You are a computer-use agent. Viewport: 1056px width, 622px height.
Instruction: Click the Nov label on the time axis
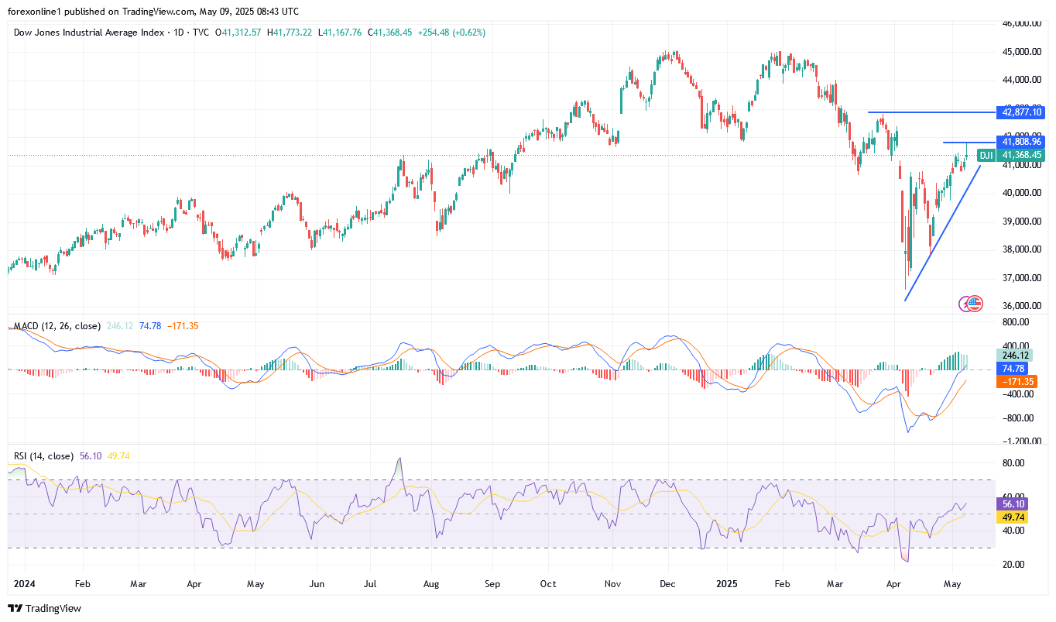click(612, 583)
